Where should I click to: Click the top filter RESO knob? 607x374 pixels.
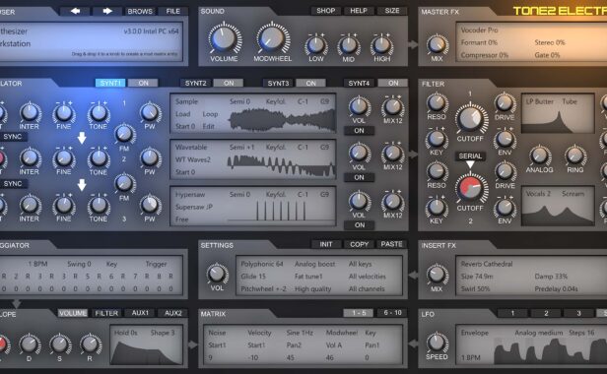[x=437, y=103]
